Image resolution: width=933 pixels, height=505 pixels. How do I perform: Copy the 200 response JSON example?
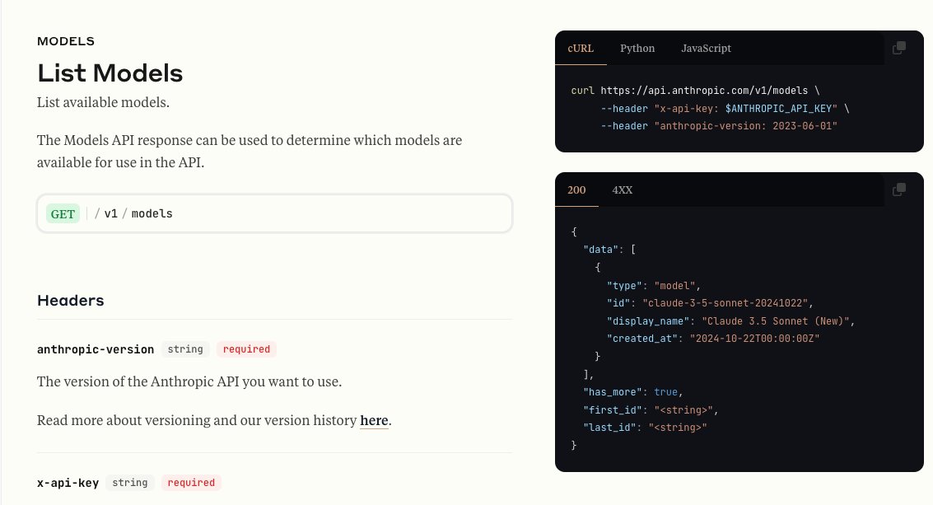899,190
